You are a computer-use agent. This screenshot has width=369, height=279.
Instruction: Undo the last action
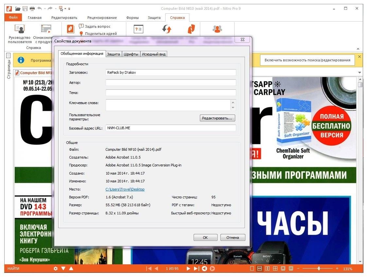40,8
